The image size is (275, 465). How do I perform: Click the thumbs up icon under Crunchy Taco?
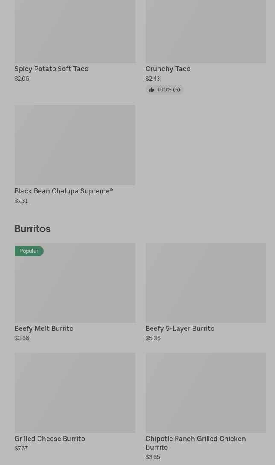152,90
